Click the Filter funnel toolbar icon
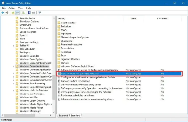Image resolution: width=188 pixels, height=122 pixels. pyautogui.click(x=40, y=13)
